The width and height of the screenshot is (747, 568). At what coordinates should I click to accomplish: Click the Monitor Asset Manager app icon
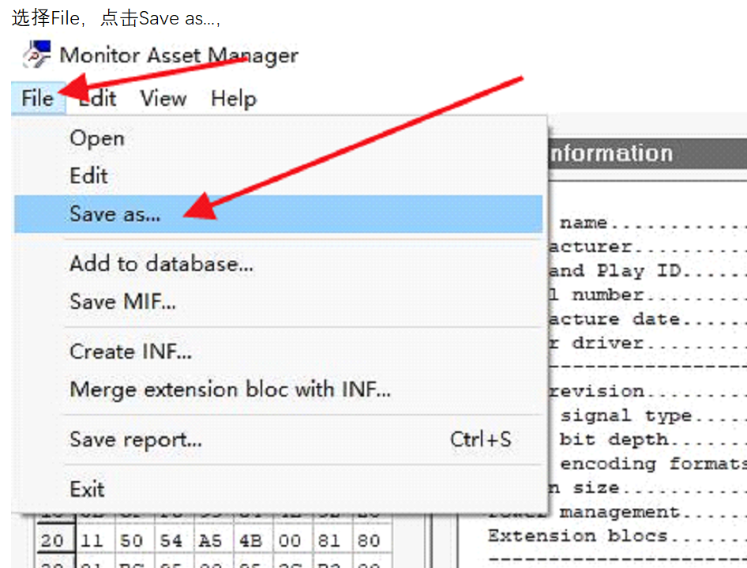pyautogui.click(x=36, y=55)
